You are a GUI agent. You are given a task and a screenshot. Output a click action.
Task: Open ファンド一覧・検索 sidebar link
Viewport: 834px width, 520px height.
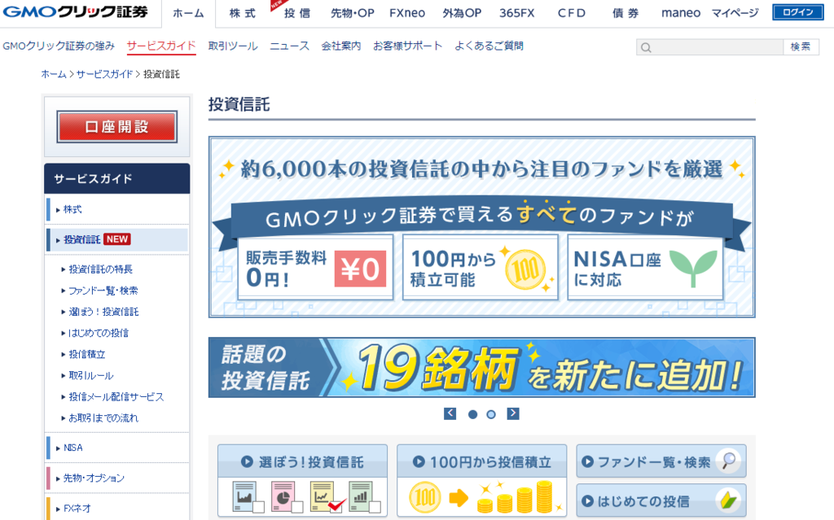(x=103, y=291)
